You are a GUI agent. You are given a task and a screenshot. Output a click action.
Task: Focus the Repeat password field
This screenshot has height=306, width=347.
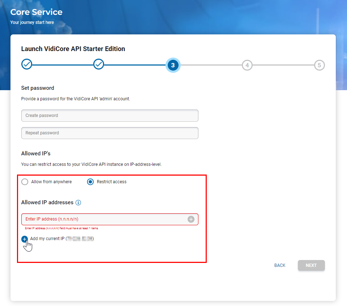click(x=110, y=133)
